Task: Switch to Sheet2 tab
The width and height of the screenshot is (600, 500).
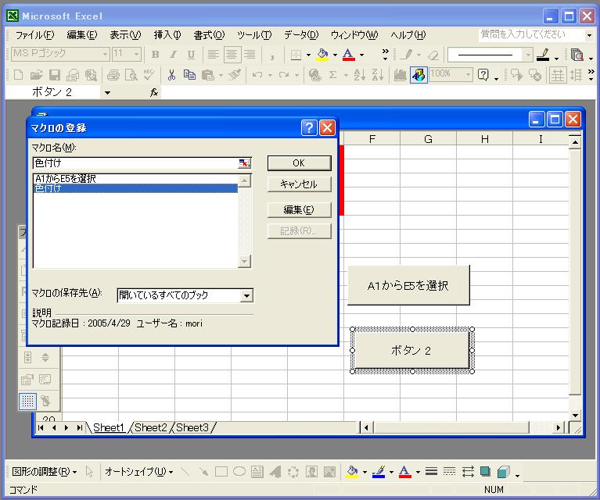Action: (151, 427)
